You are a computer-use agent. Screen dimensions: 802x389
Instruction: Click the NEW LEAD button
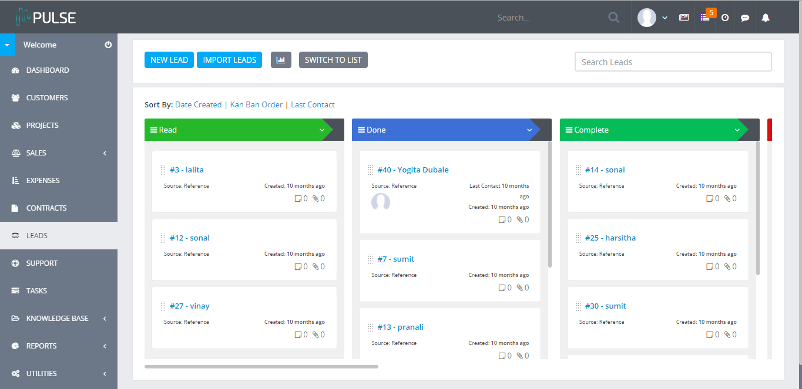pyautogui.click(x=169, y=59)
